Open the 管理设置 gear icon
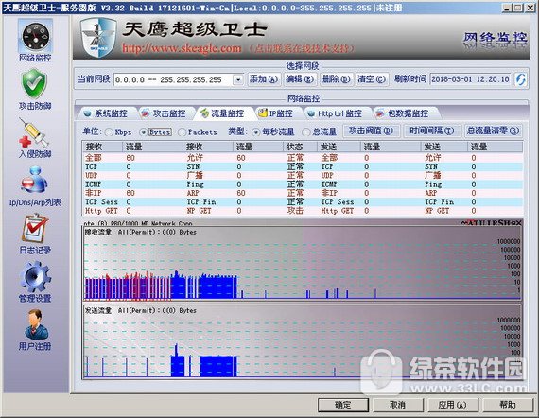The height and width of the screenshot is (418, 539). pos(35,277)
